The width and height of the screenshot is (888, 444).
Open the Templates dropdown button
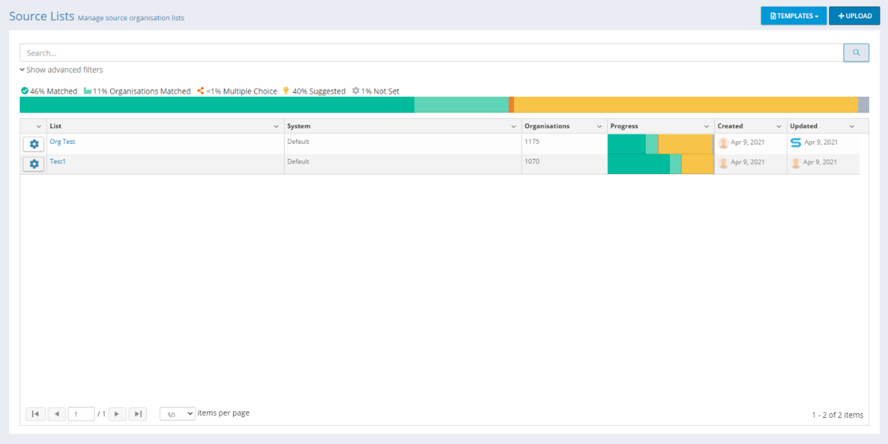click(x=793, y=16)
